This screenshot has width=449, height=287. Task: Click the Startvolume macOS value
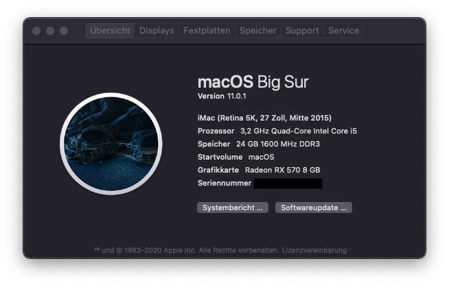pos(262,157)
